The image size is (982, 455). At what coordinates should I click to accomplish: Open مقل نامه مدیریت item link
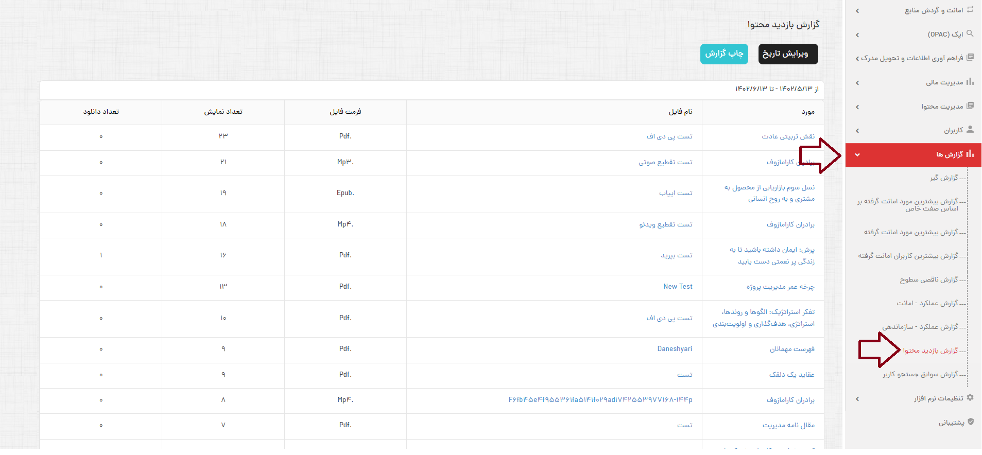tap(789, 425)
